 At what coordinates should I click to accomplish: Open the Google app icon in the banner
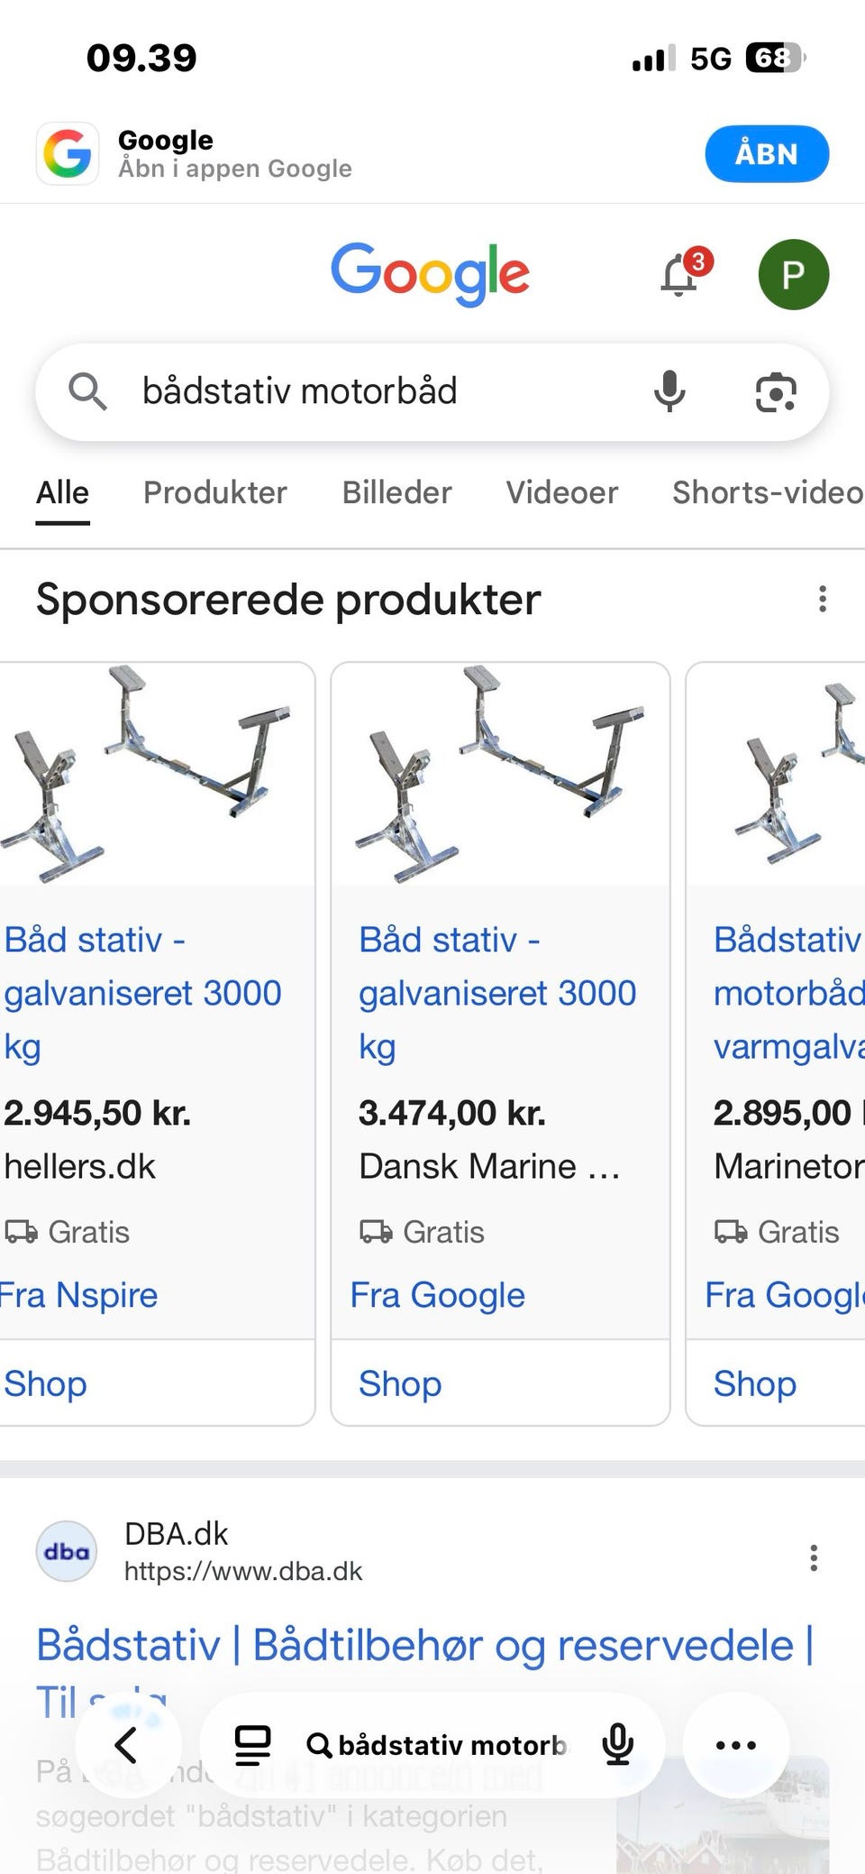click(x=66, y=153)
